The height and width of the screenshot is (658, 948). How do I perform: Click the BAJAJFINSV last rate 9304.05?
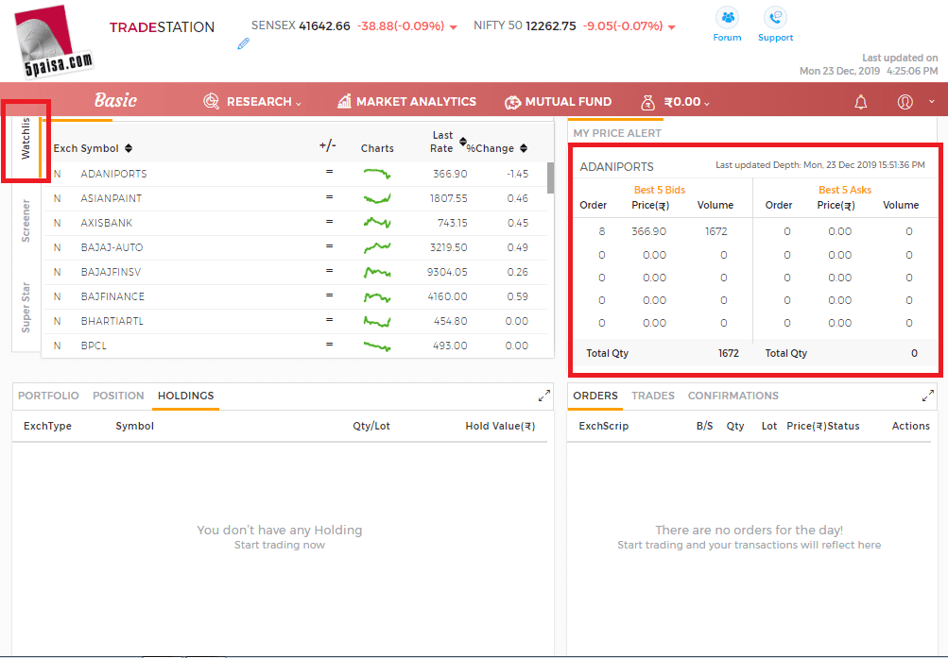click(447, 272)
